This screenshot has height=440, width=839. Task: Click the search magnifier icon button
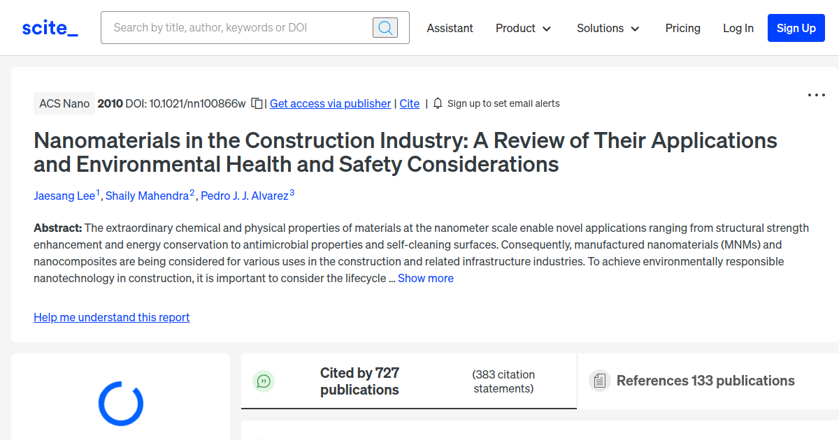(385, 28)
